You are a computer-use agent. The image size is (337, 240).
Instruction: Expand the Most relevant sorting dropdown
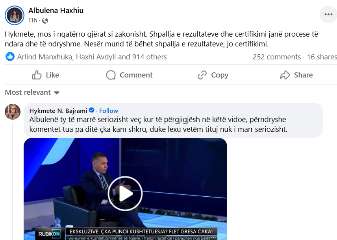pos(32,92)
